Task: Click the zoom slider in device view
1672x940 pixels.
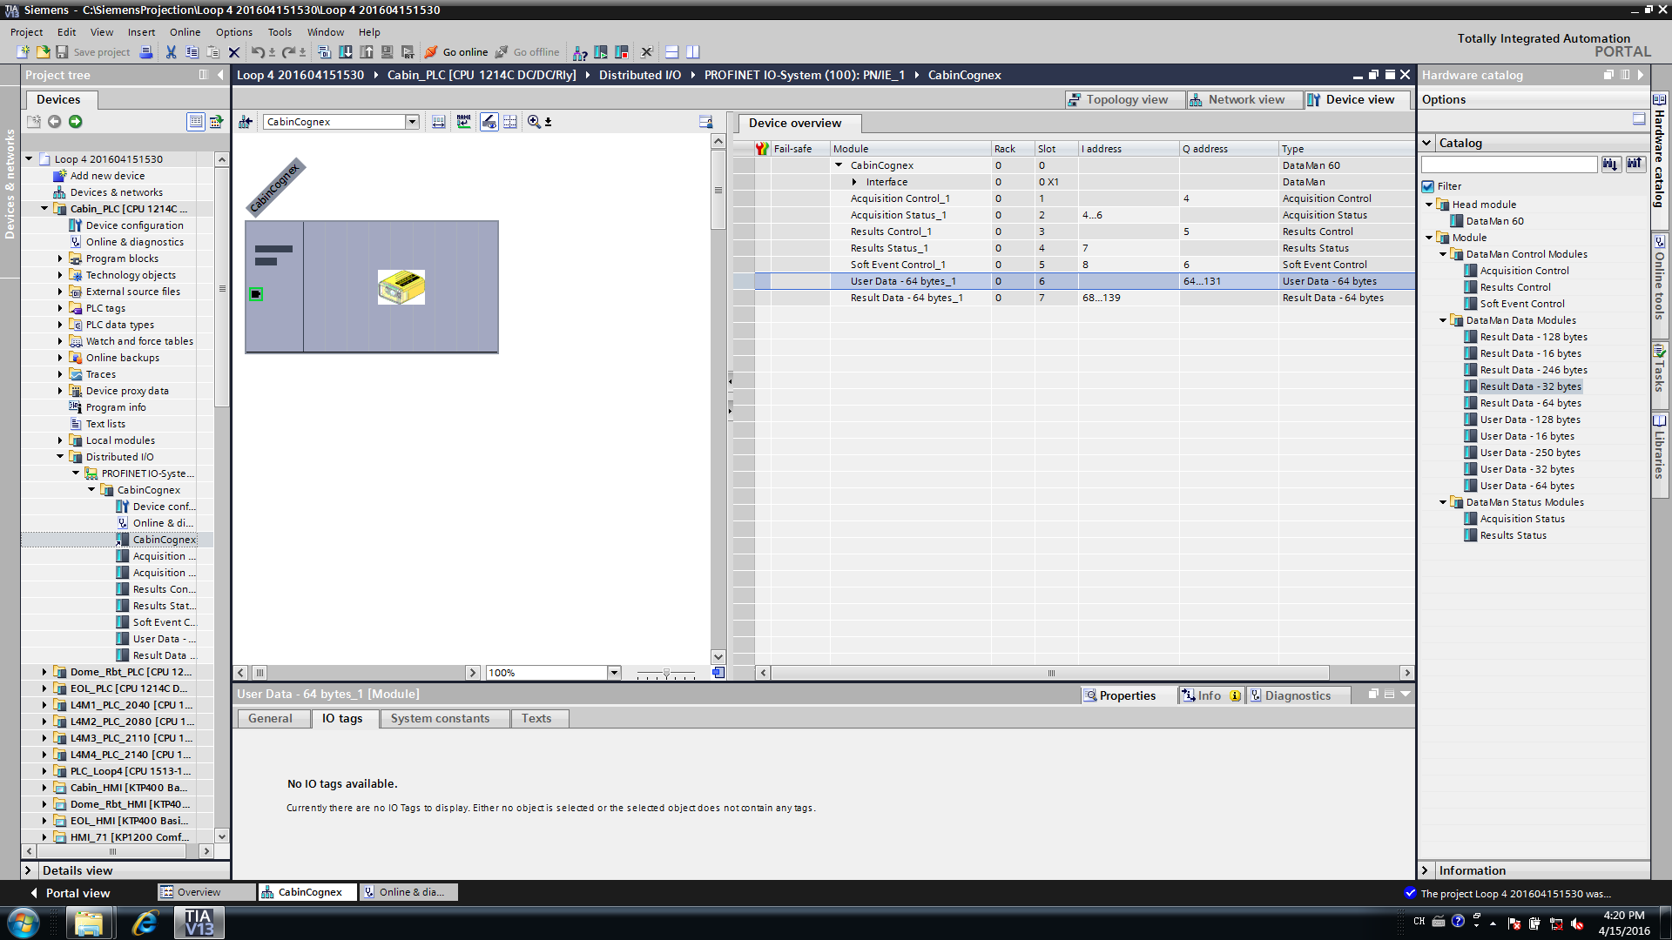Action: tap(666, 673)
